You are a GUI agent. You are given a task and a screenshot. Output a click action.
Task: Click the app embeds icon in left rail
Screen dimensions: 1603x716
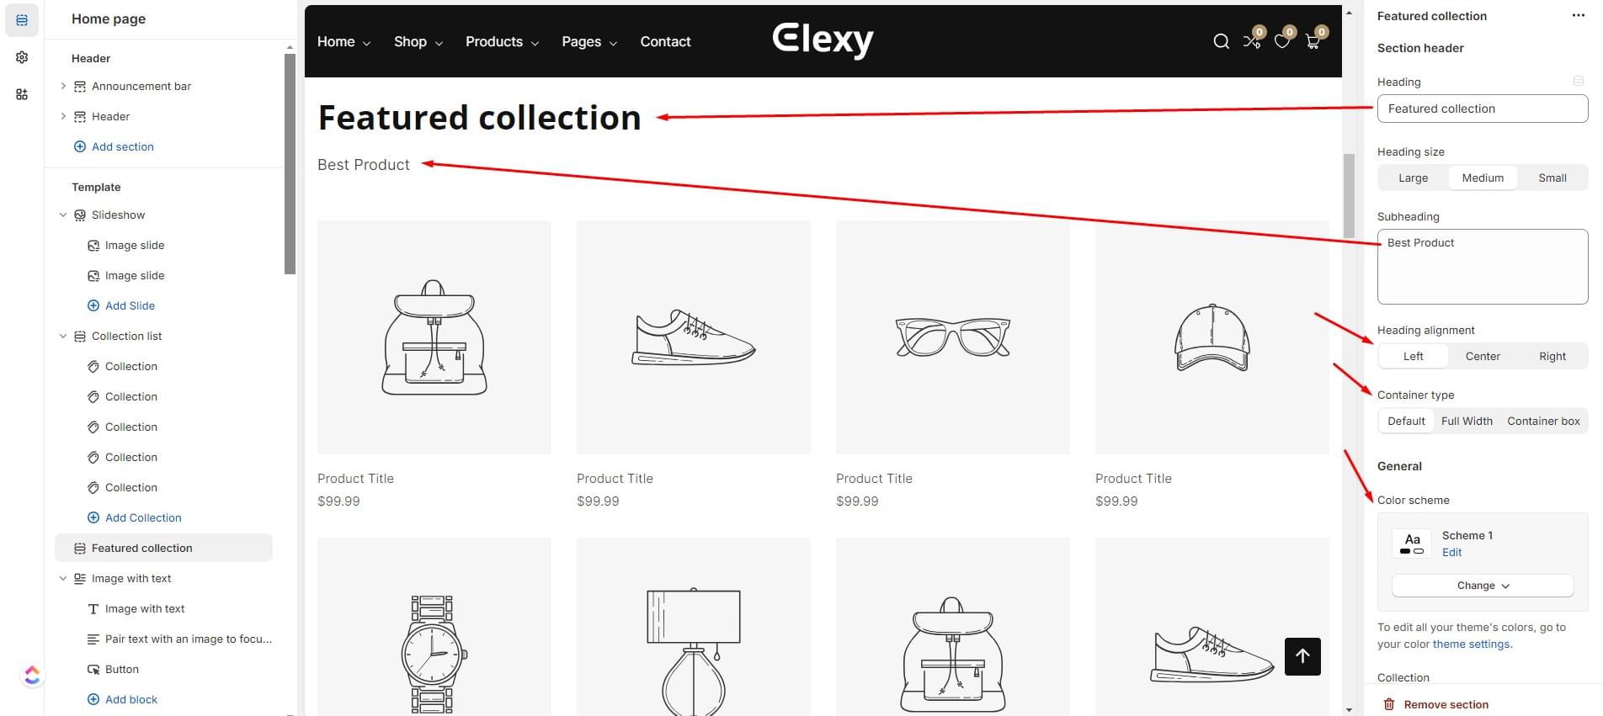coord(22,94)
